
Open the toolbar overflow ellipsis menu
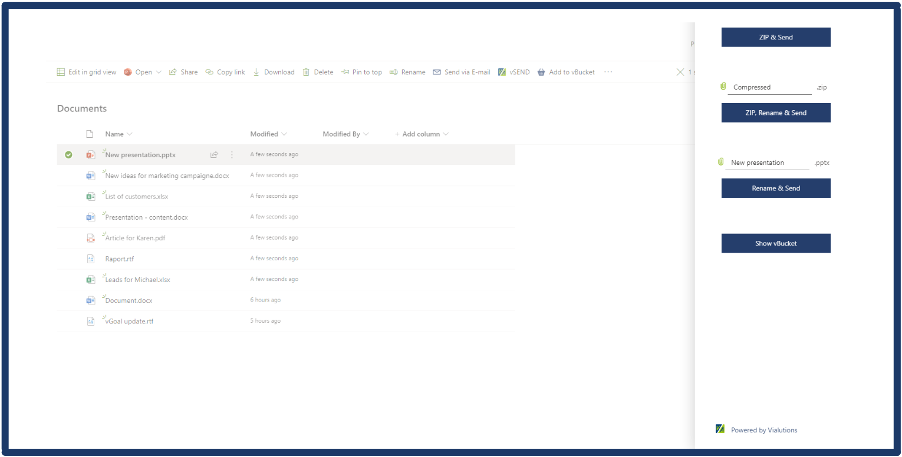[608, 72]
